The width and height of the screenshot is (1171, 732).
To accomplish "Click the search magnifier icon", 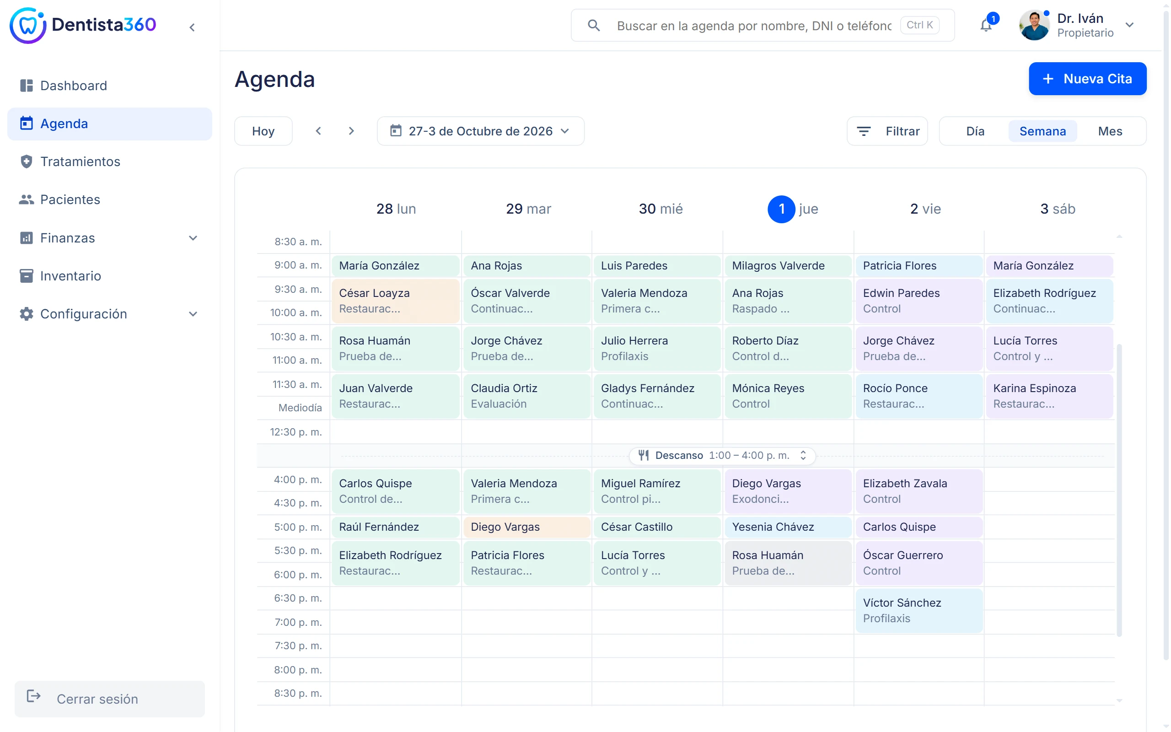I will (x=594, y=25).
